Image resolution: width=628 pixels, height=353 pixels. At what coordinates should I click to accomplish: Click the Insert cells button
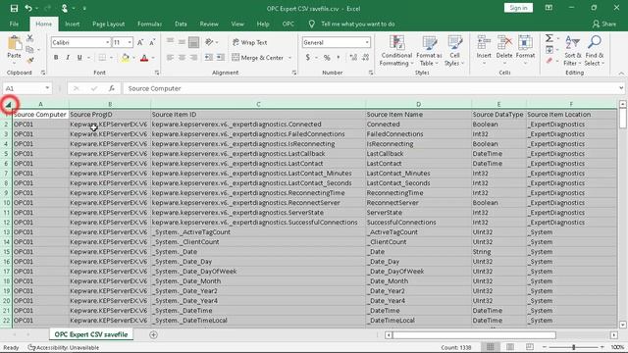(484, 51)
